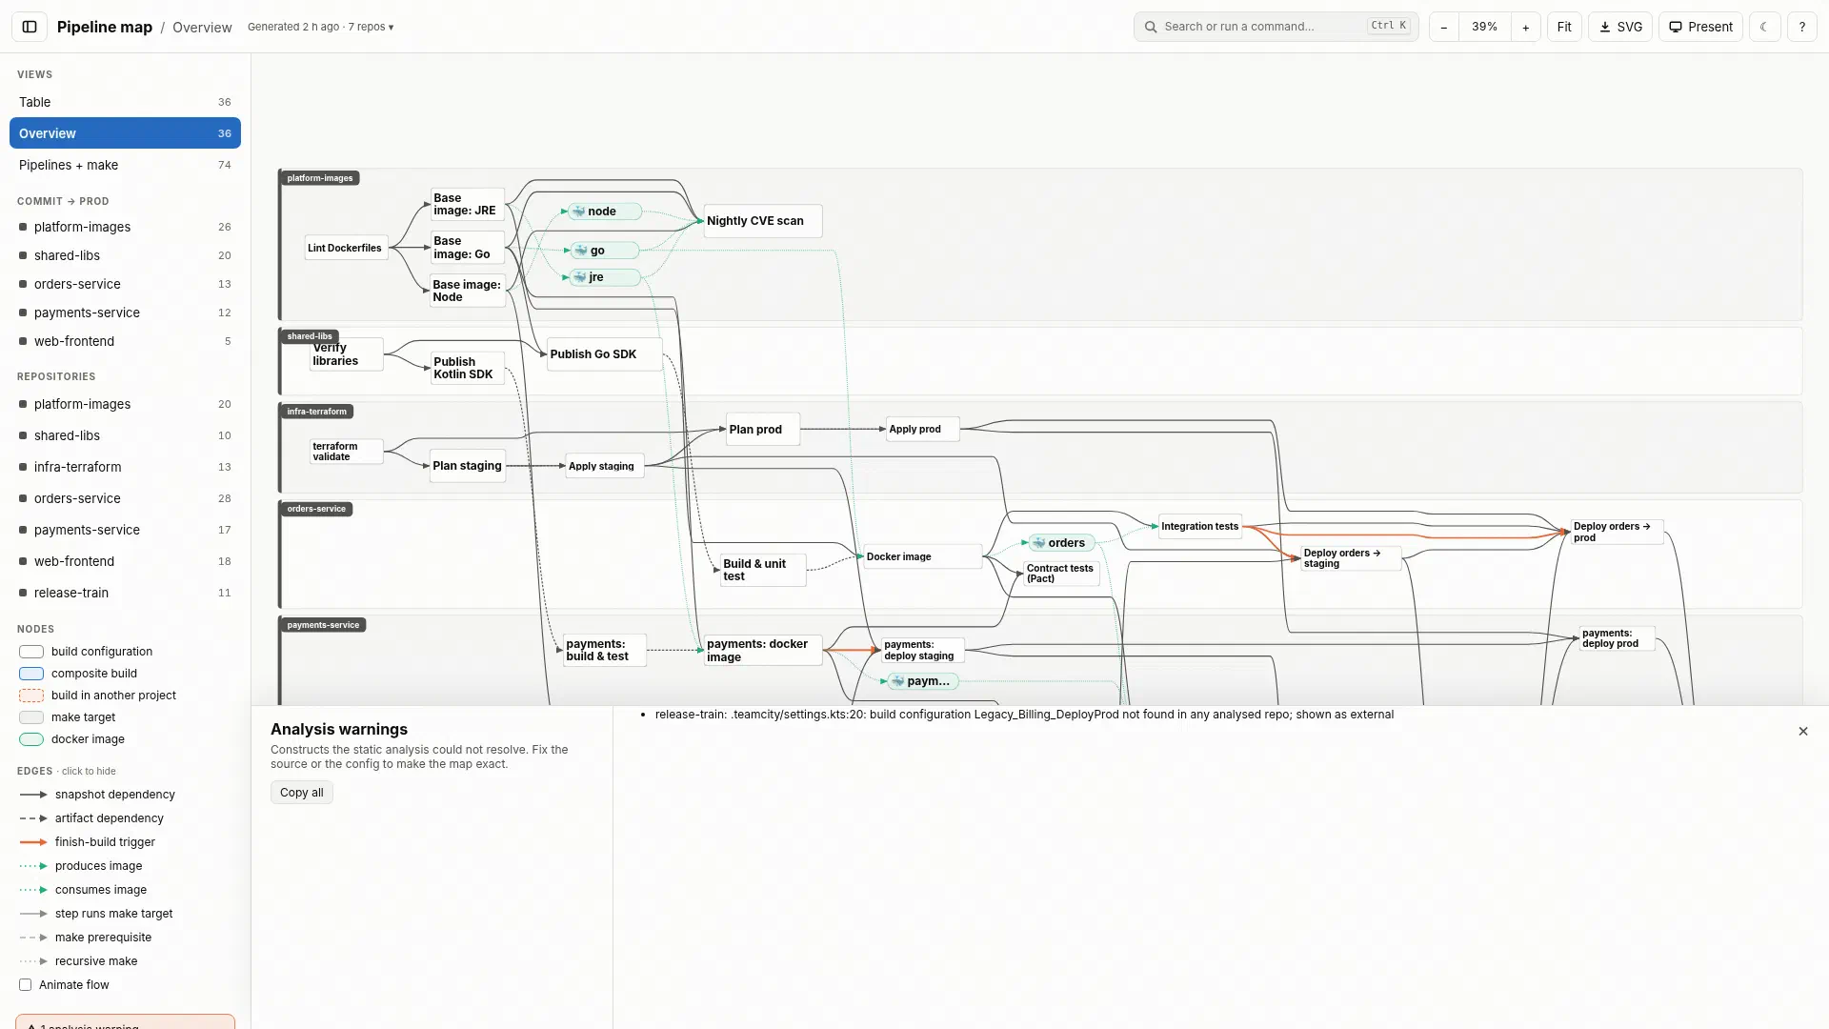The height and width of the screenshot is (1029, 1829).
Task: Start Present mode
Action: (1700, 27)
